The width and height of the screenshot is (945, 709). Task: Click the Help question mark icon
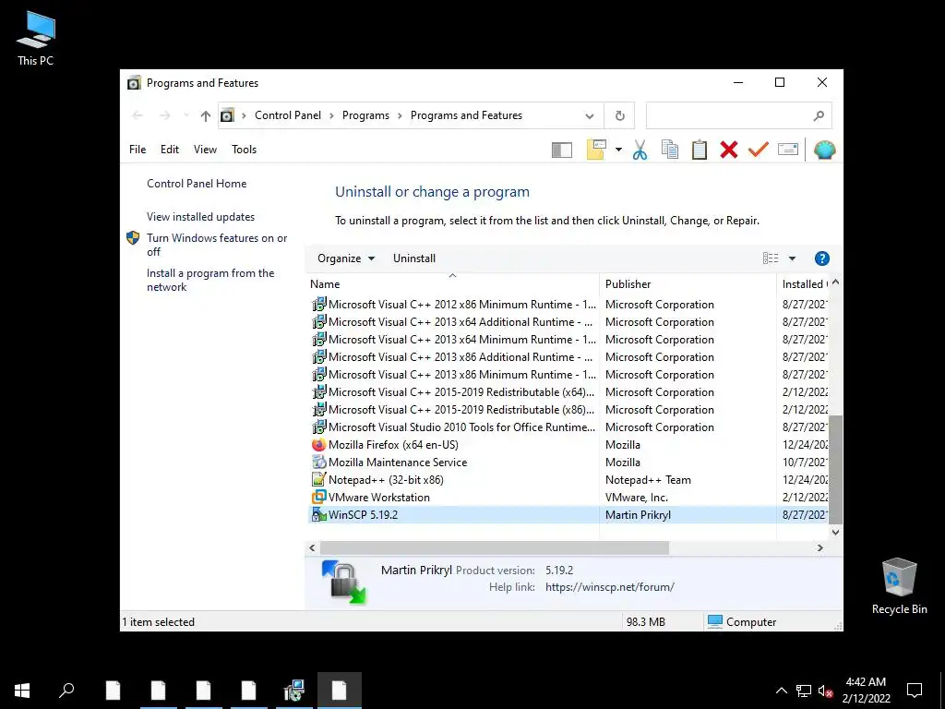pyautogui.click(x=821, y=258)
